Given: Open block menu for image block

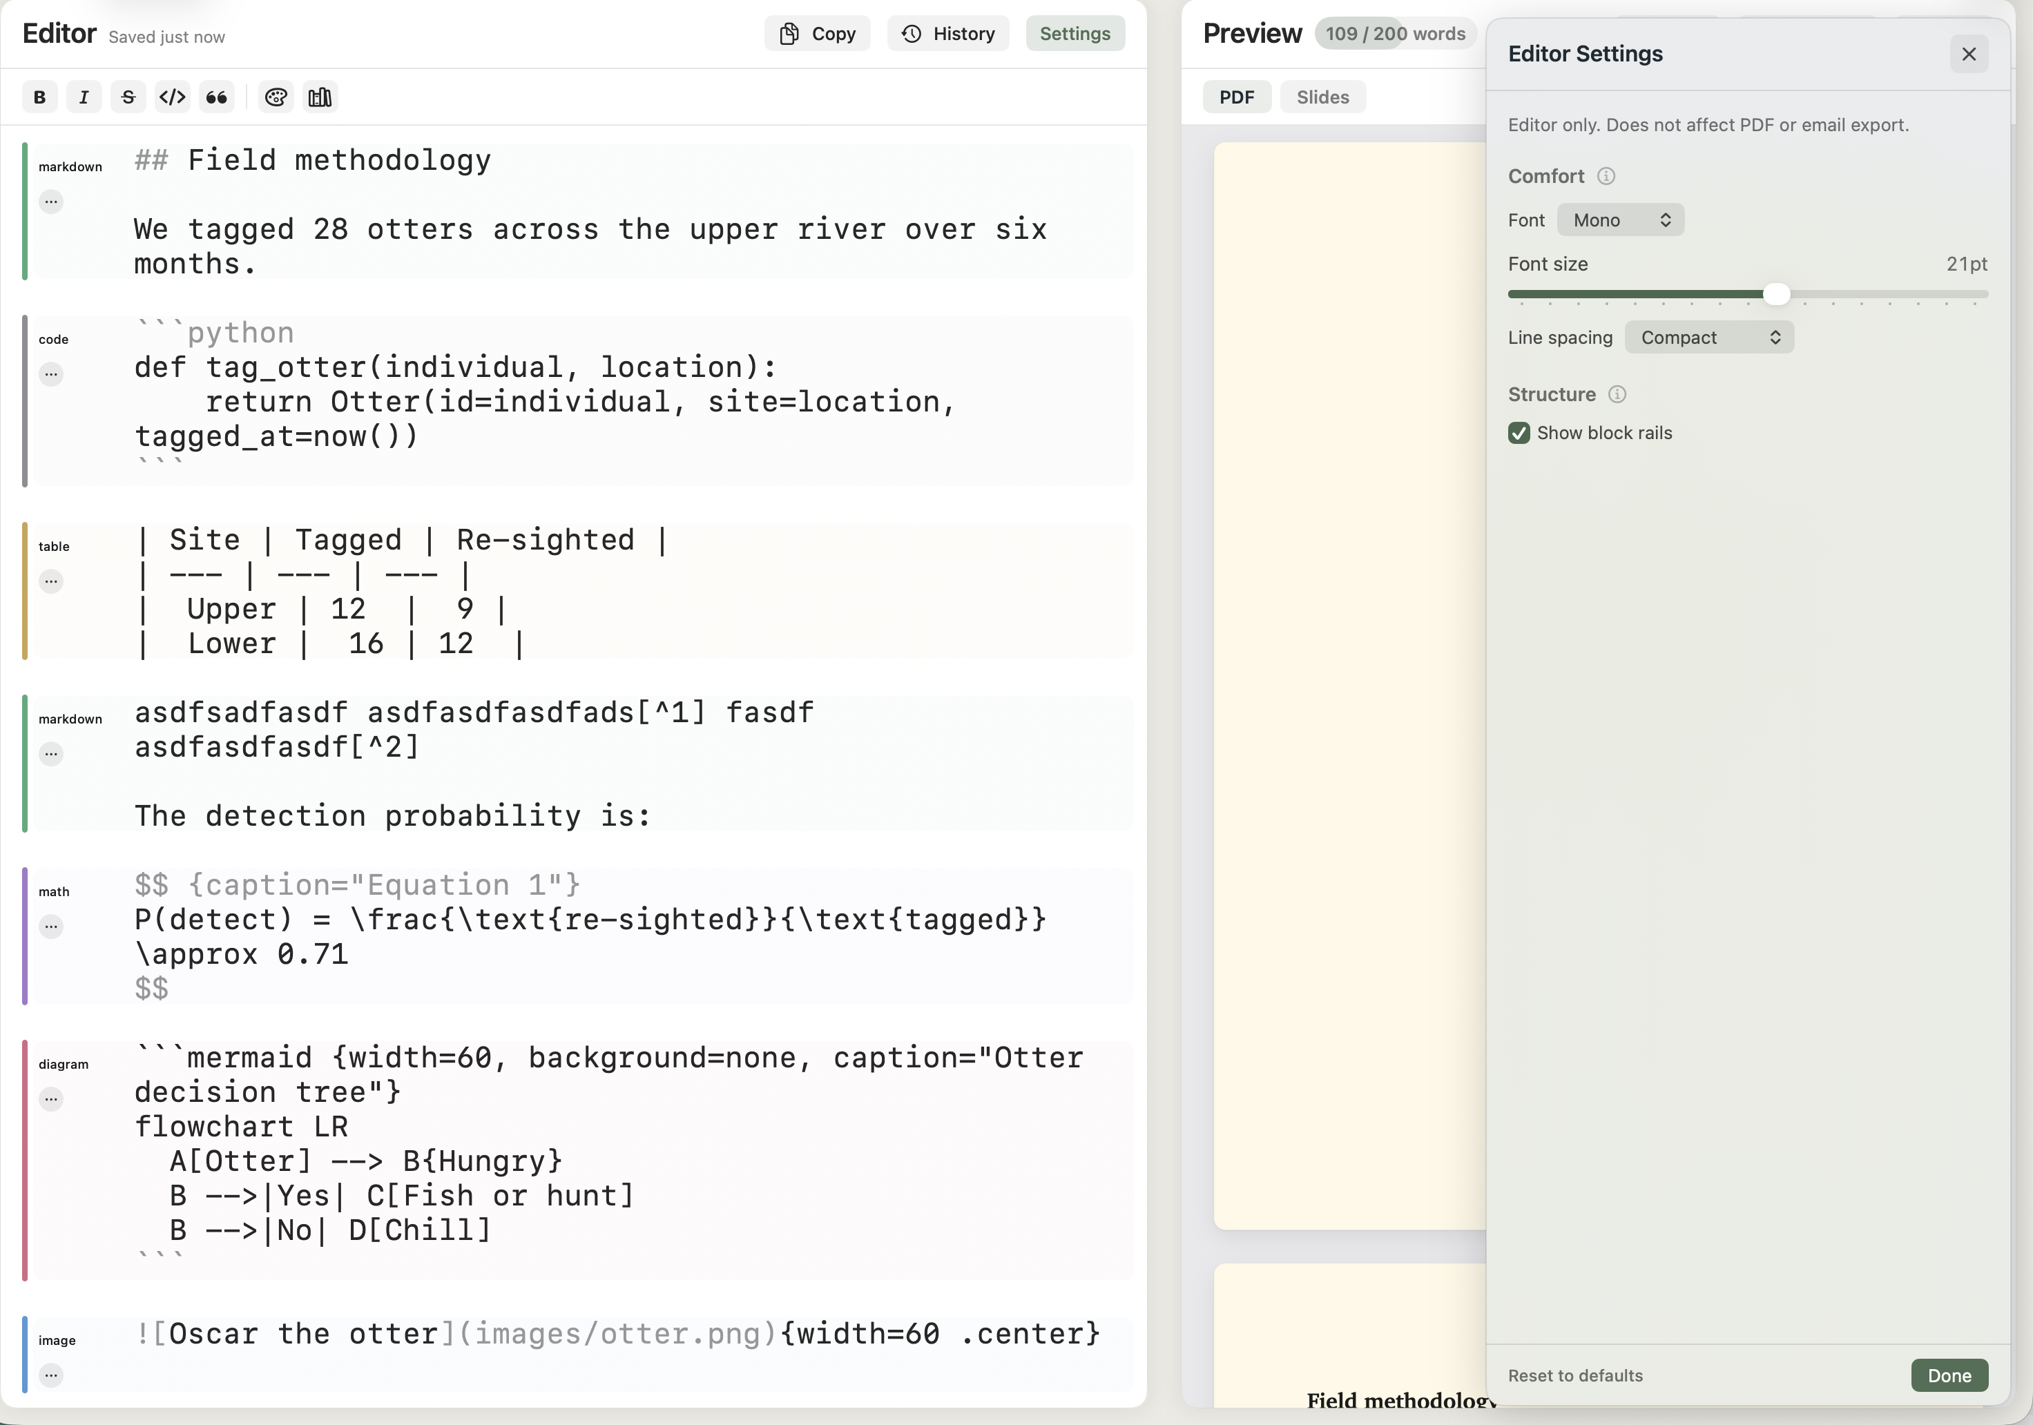Looking at the screenshot, I should click(x=51, y=1375).
